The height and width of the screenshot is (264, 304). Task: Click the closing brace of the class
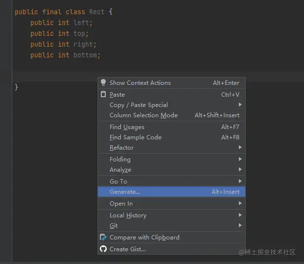(x=17, y=87)
